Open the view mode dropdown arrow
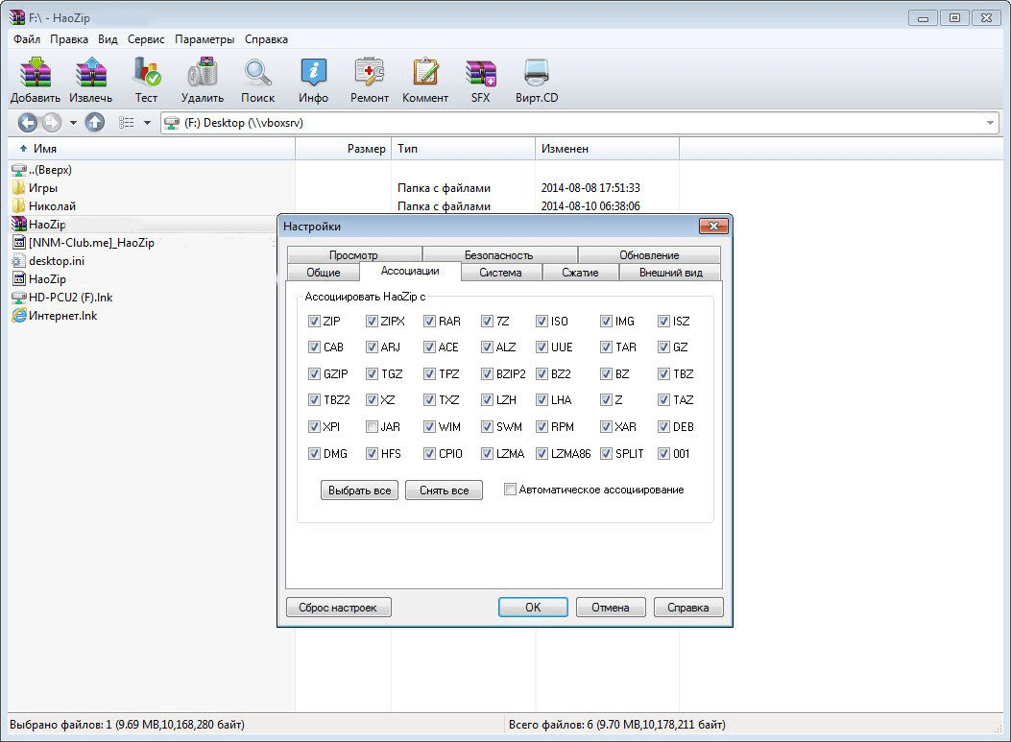This screenshot has height=742, width=1011. tap(147, 123)
